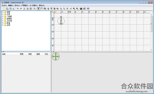The width and height of the screenshot is (154, 94).
Task: Click the plan view vertical scrollbar
Action: 151,32
